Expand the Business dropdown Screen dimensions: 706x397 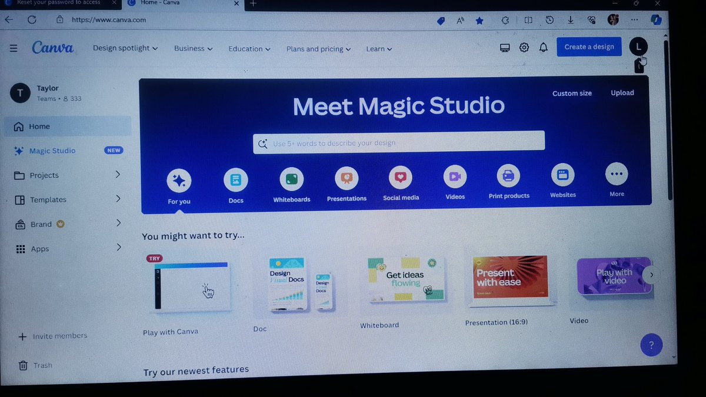[x=193, y=48]
